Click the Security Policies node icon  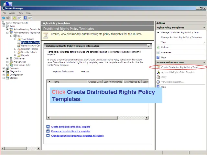tap(19, 52)
